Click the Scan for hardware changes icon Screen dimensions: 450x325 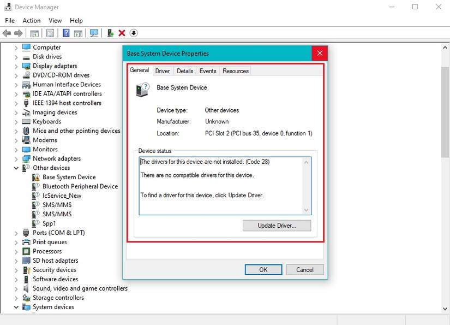[94, 33]
